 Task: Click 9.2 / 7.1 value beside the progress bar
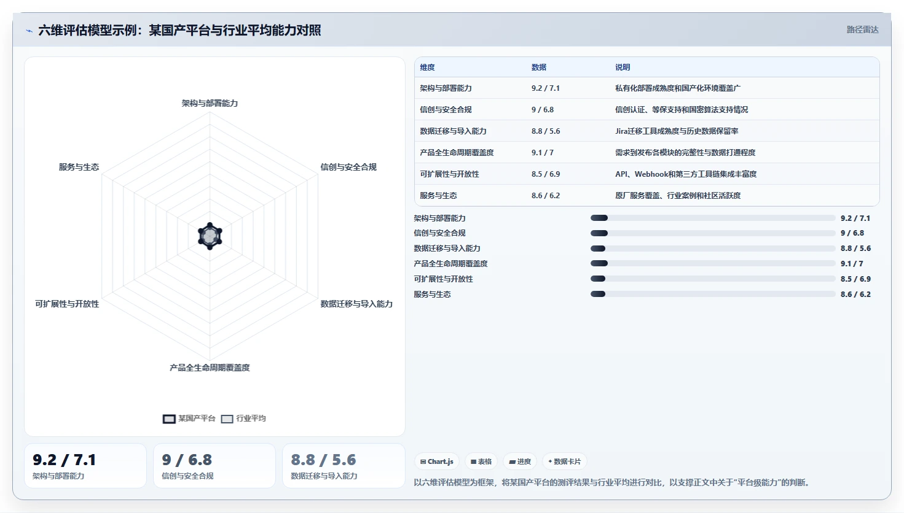[x=855, y=218]
